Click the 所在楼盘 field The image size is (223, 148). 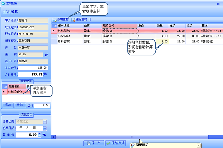33,41
